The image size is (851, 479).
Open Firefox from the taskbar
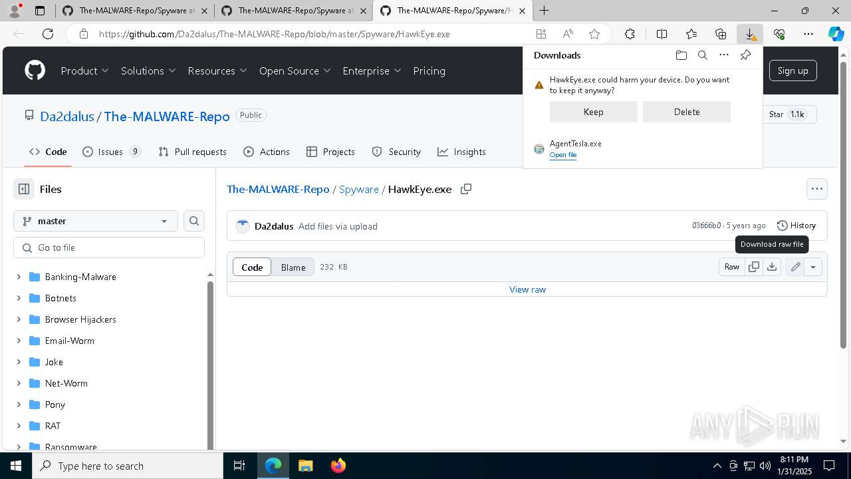pyautogui.click(x=338, y=466)
